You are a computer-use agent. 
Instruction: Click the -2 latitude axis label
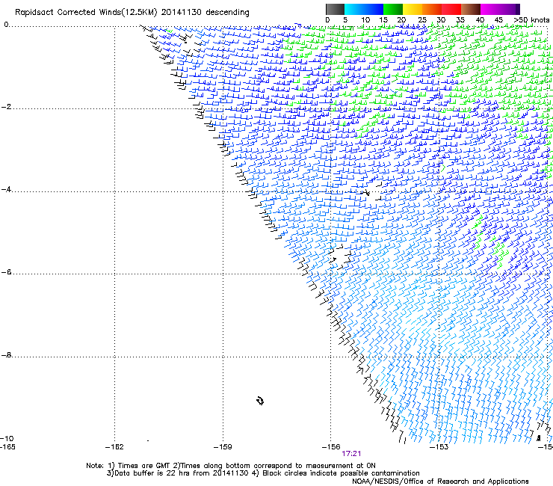[x=6, y=107]
